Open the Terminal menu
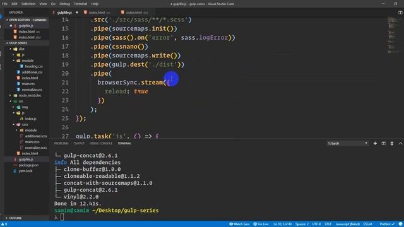The image size is (404, 227). [80, 4]
